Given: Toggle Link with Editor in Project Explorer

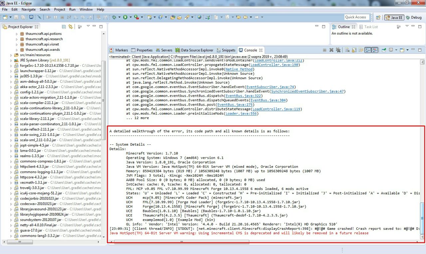Looking at the screenshot, I should (x=71, y=27).
